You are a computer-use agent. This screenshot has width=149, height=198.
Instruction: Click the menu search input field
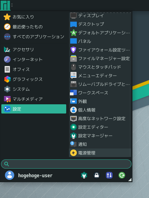(x=66, y=164)
